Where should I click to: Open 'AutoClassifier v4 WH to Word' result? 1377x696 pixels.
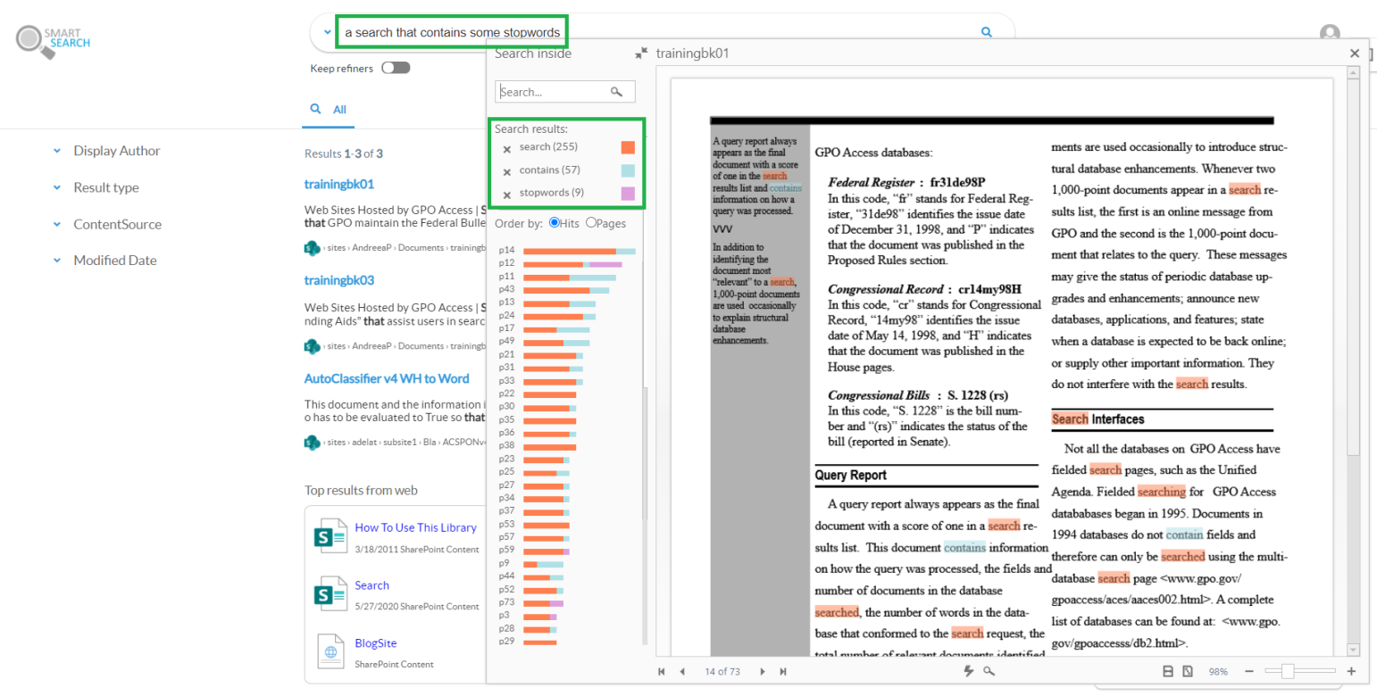pos(387,378)
